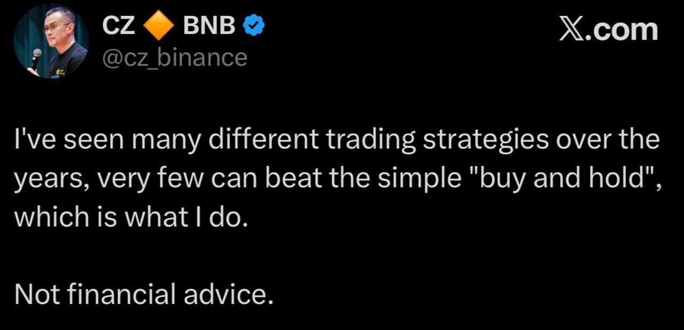The width and height of the screenshot is (684, 330).
Task: Click the ".com" watermark text
Action: coord(620,29)
